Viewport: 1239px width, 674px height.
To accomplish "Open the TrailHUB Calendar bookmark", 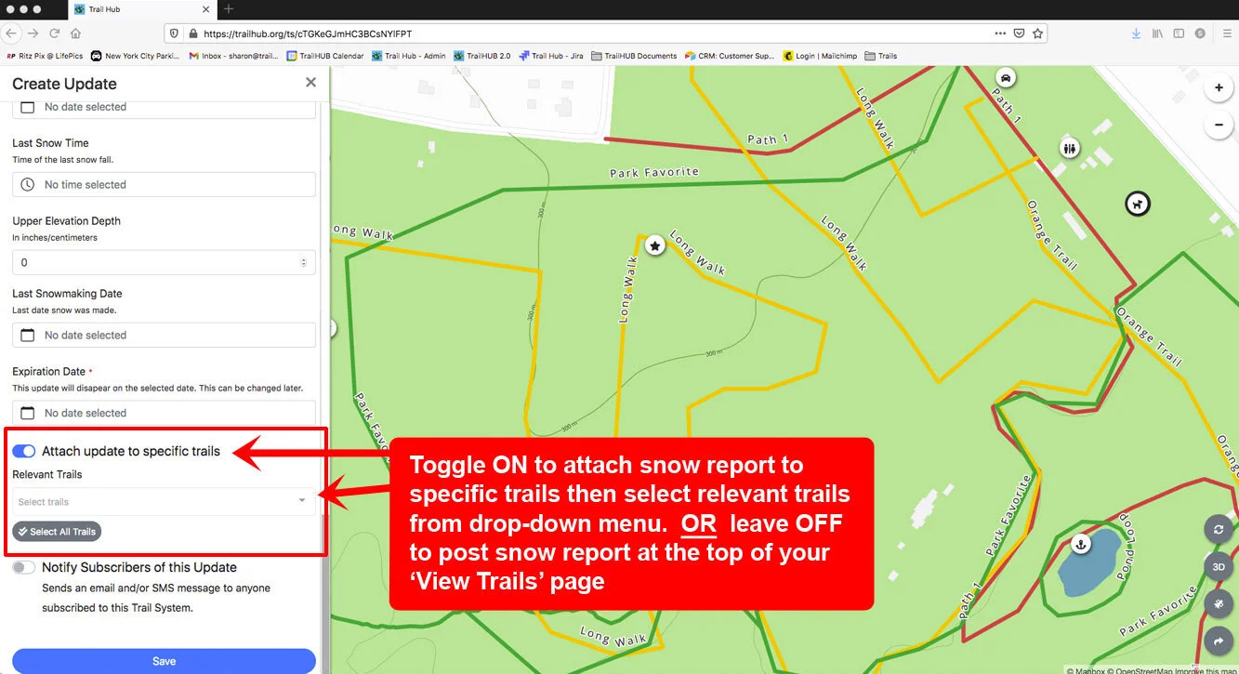I will point(325,56).
